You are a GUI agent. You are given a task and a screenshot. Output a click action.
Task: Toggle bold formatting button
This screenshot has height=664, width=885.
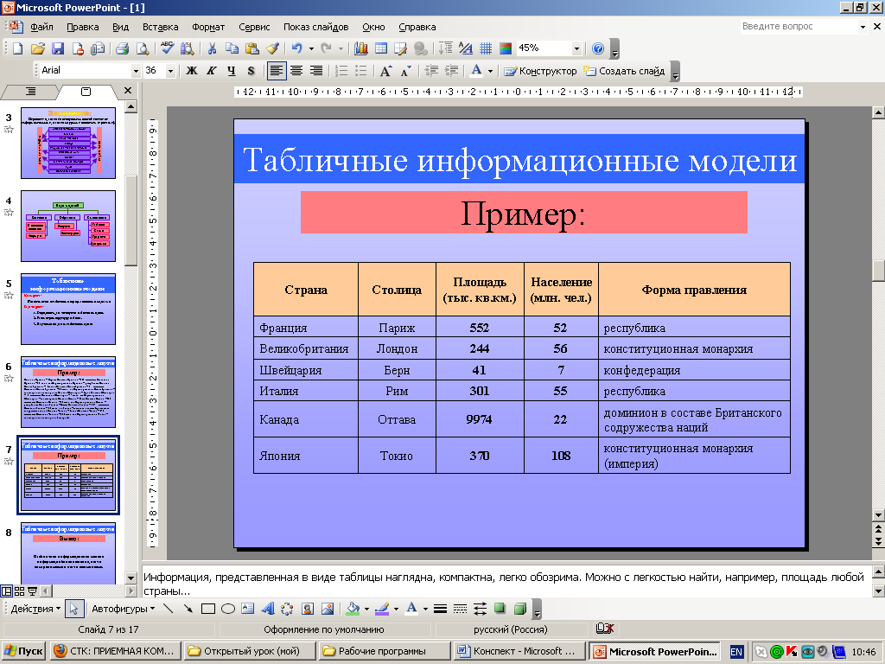click(x=192, y=71)
